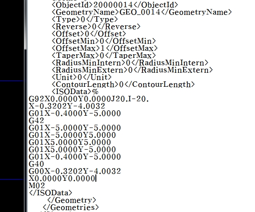Place cursor in the G92X0.0000Y0.0000J20.I-20. line
The height and width of the screenshot is (212, 255).
click(x=89, y=99)
